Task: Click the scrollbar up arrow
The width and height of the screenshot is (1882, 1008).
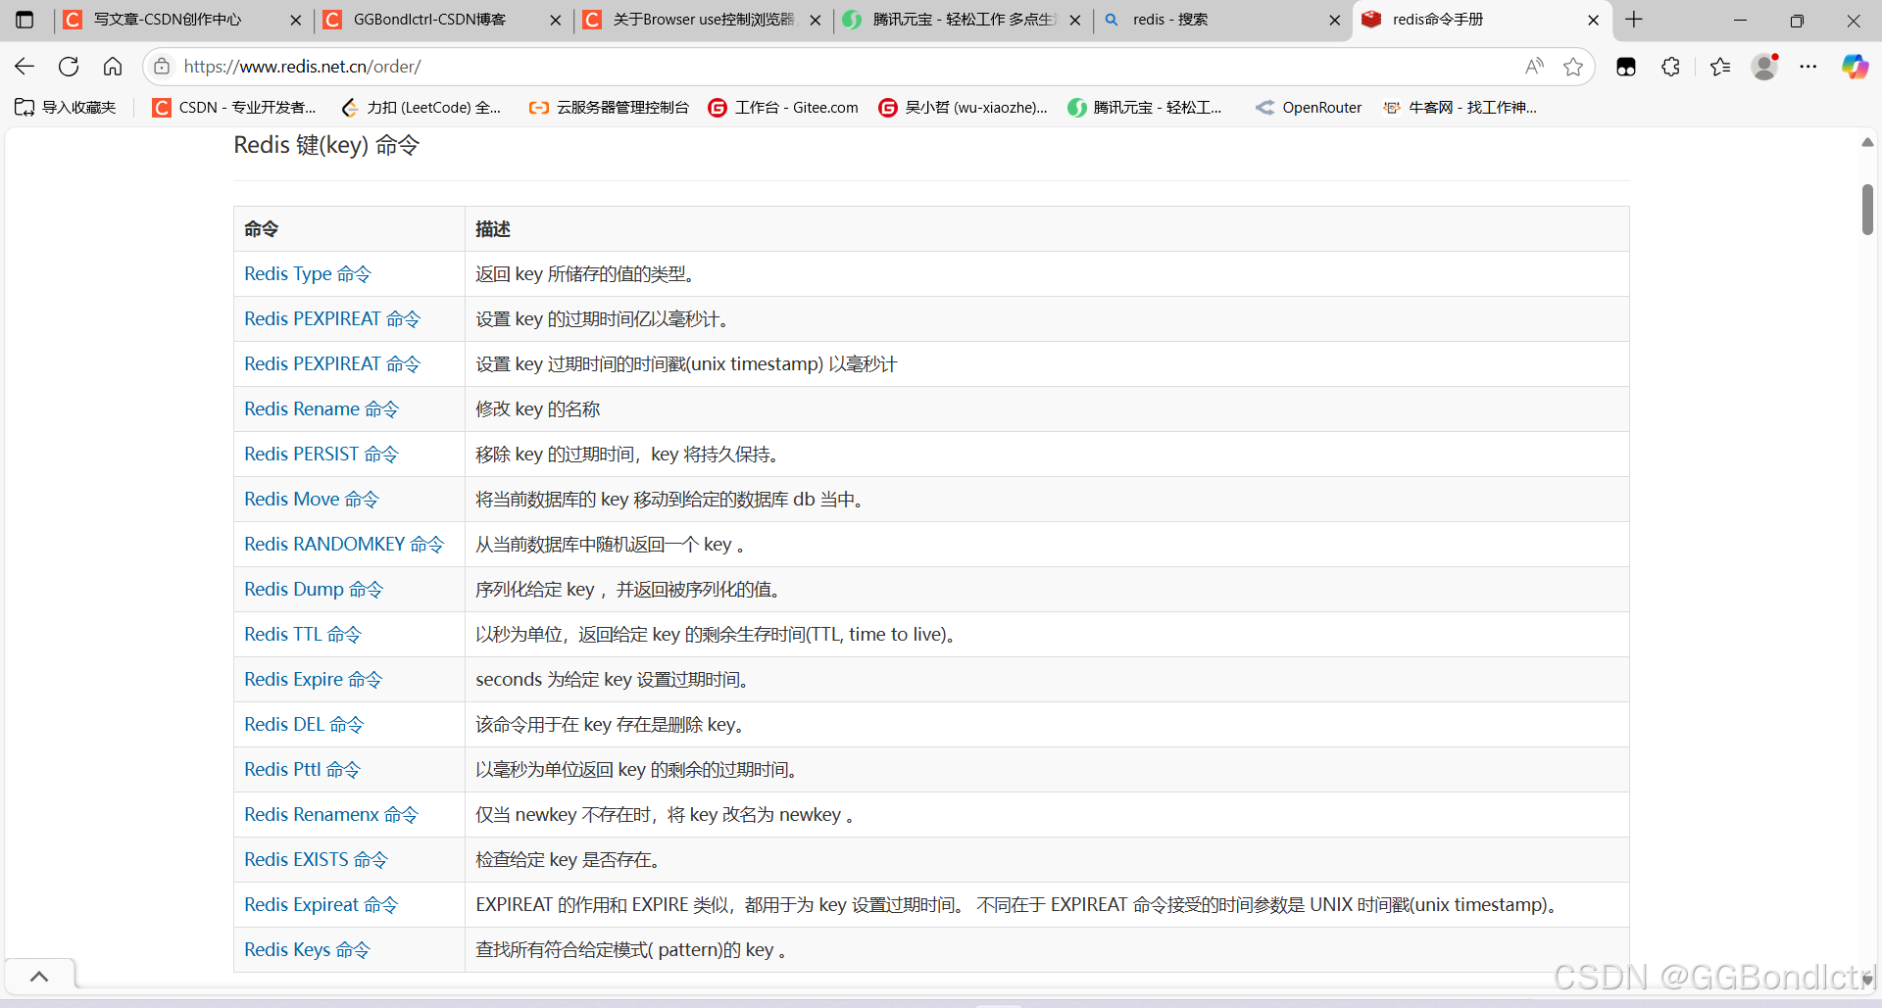Action: pyautogui.click(x=1867, y=143)
